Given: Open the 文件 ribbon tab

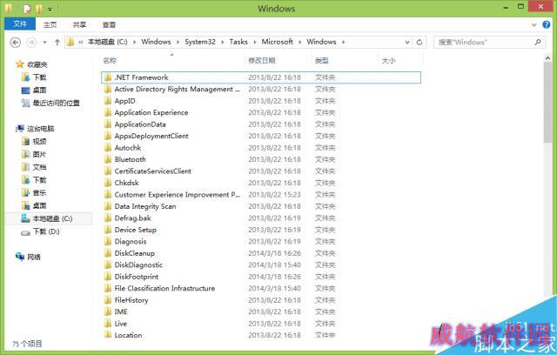Looking at the screenshot, I should [x=20, y=24].
